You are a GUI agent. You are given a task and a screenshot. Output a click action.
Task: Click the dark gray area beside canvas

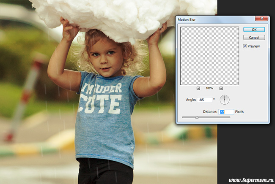pos(245,148)
